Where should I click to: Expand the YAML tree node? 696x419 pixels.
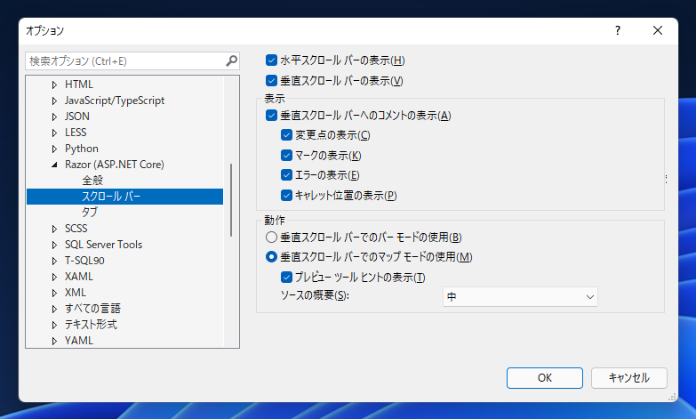click(x=54, y=341)
